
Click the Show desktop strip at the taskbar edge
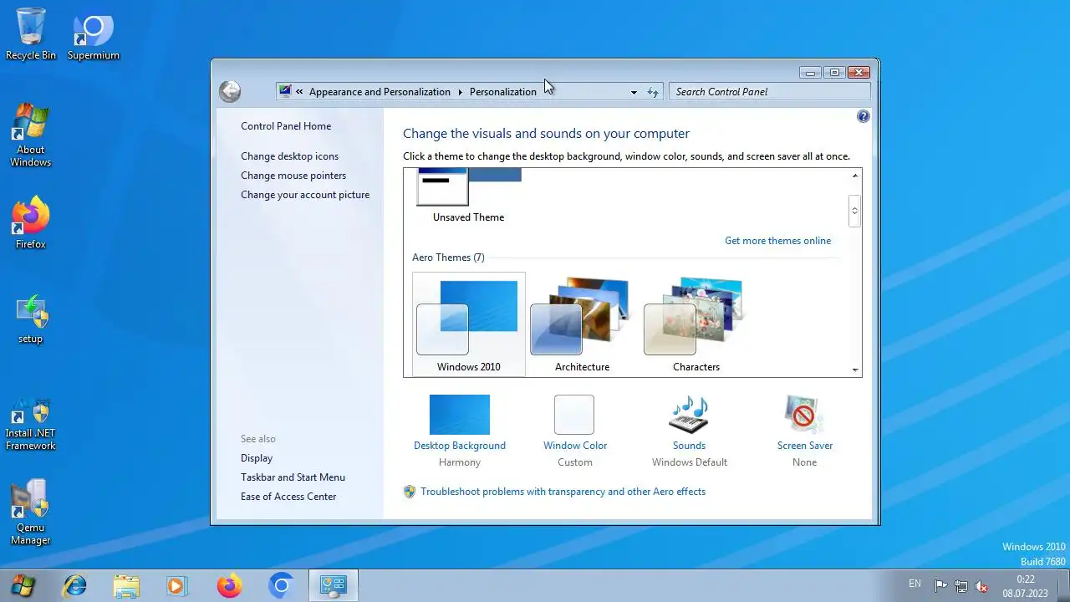pyautogui.click(x=1063, y=585)
